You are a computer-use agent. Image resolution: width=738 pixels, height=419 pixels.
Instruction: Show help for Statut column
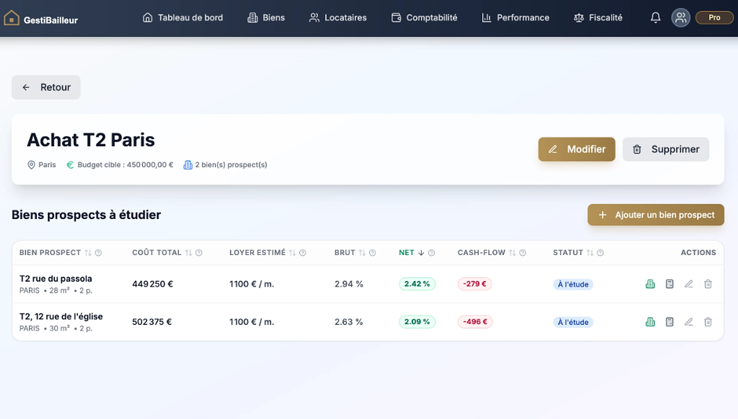point(600,253)
